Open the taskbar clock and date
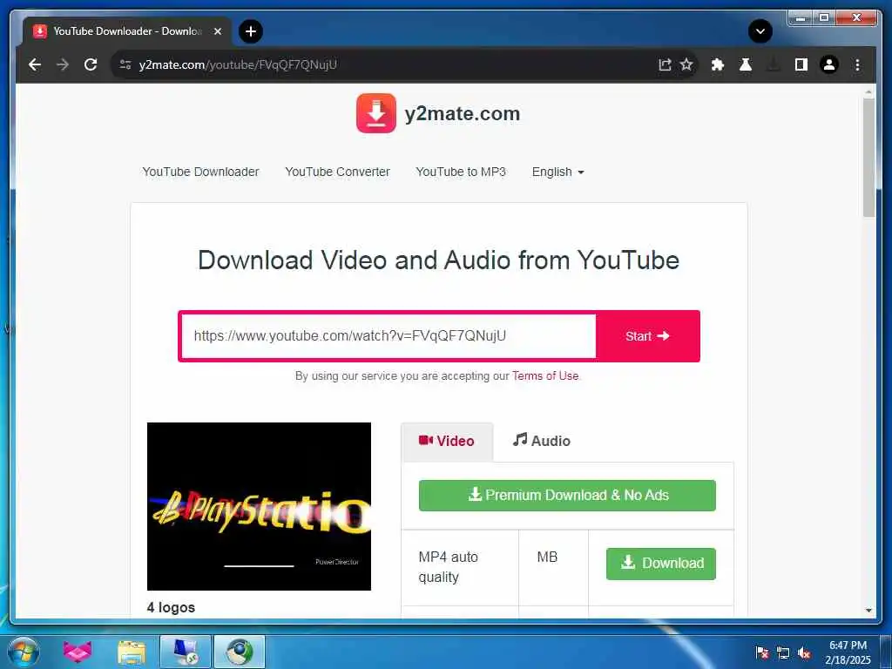892x669 pixels. pyautogui.click(x=848, y=652)
